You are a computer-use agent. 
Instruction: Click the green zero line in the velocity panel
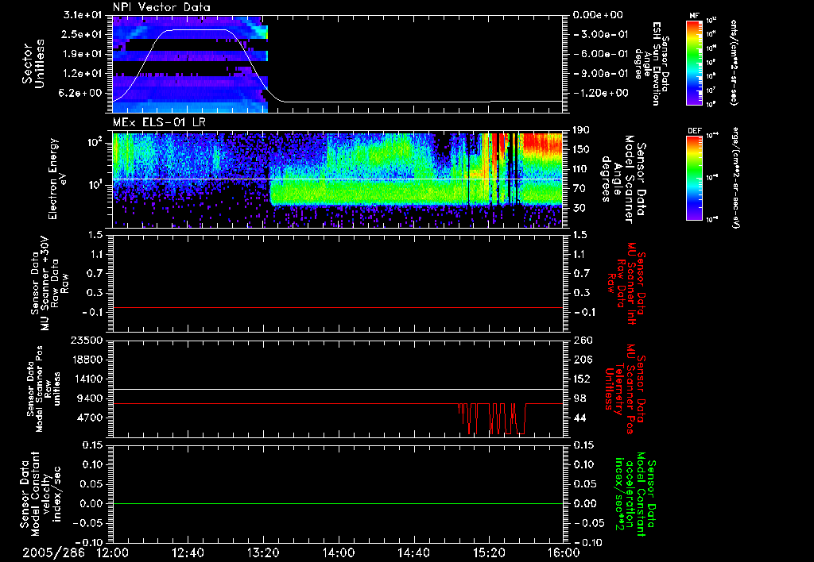(x=337, y=503)
